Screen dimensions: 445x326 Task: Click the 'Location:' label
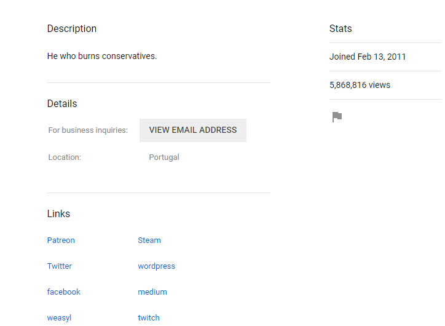tap(65, 157)
